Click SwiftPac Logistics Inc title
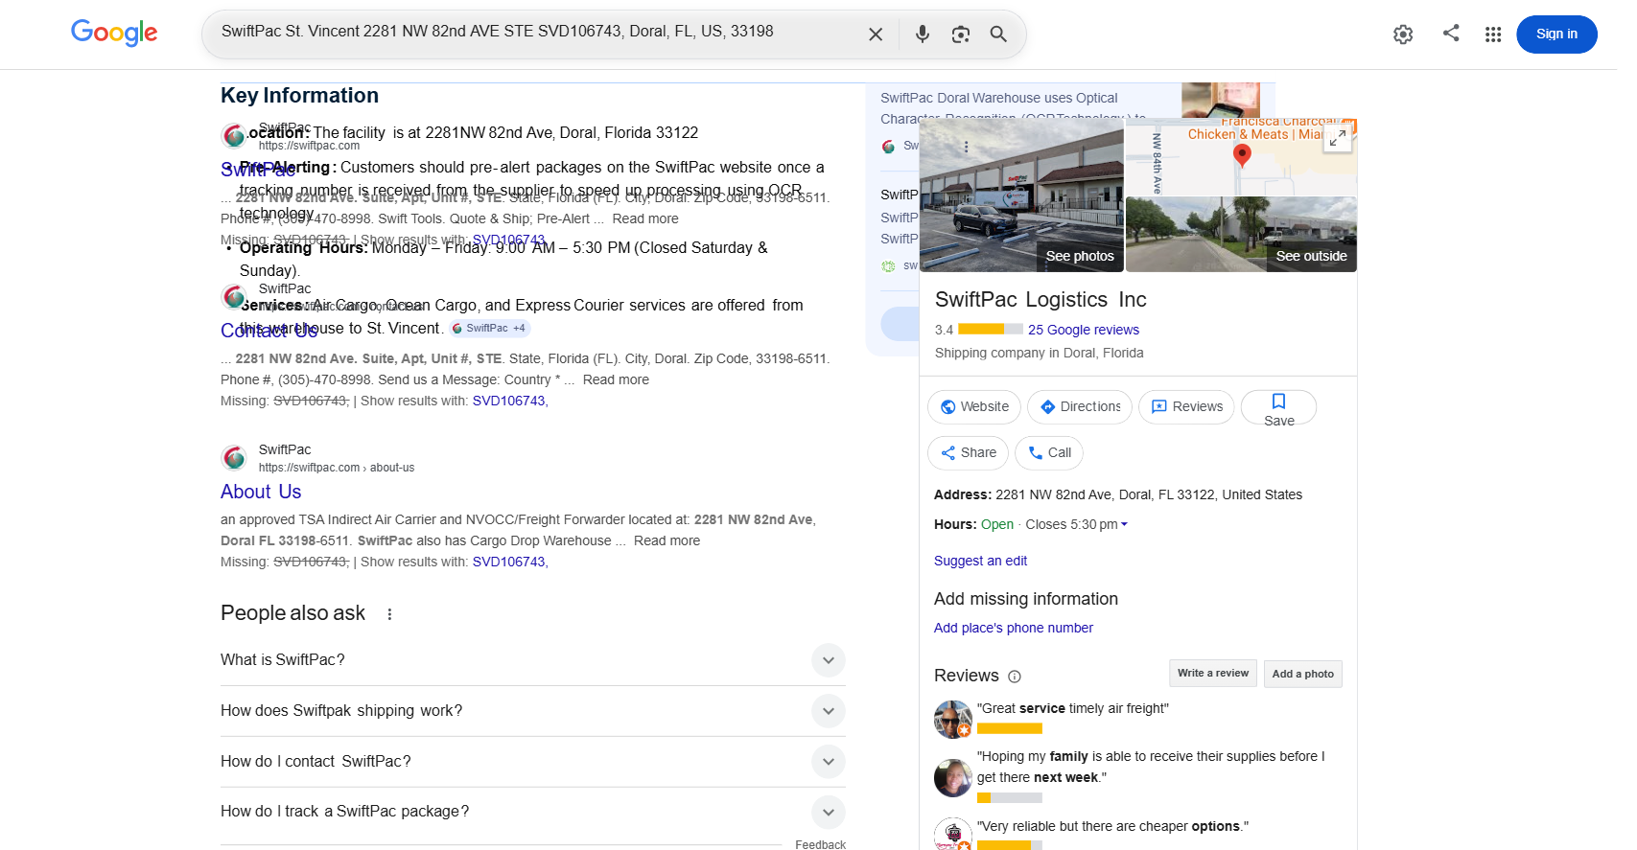Image resolution: width=1637 pixels, height=850 pixels. pos(1041,300)
